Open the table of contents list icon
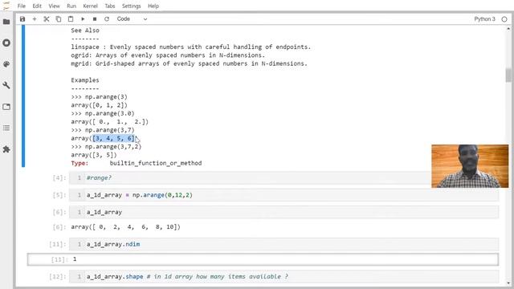 (x=6, y=128)
